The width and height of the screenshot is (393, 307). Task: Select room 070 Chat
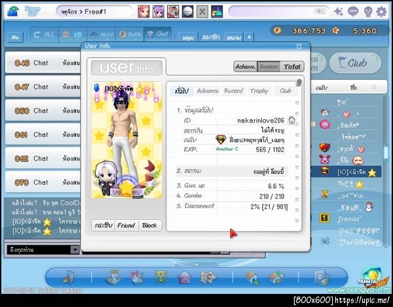tap(43, 182)
